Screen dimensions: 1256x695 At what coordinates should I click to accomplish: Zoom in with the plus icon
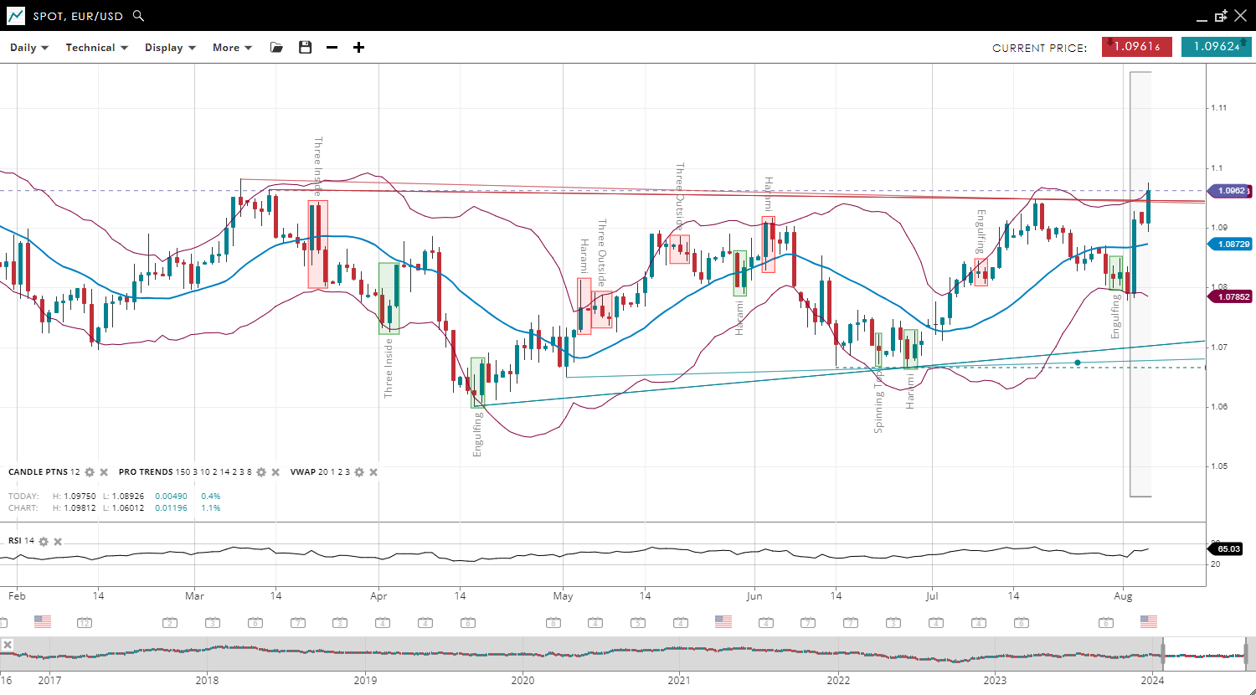[x=358, y=48]
